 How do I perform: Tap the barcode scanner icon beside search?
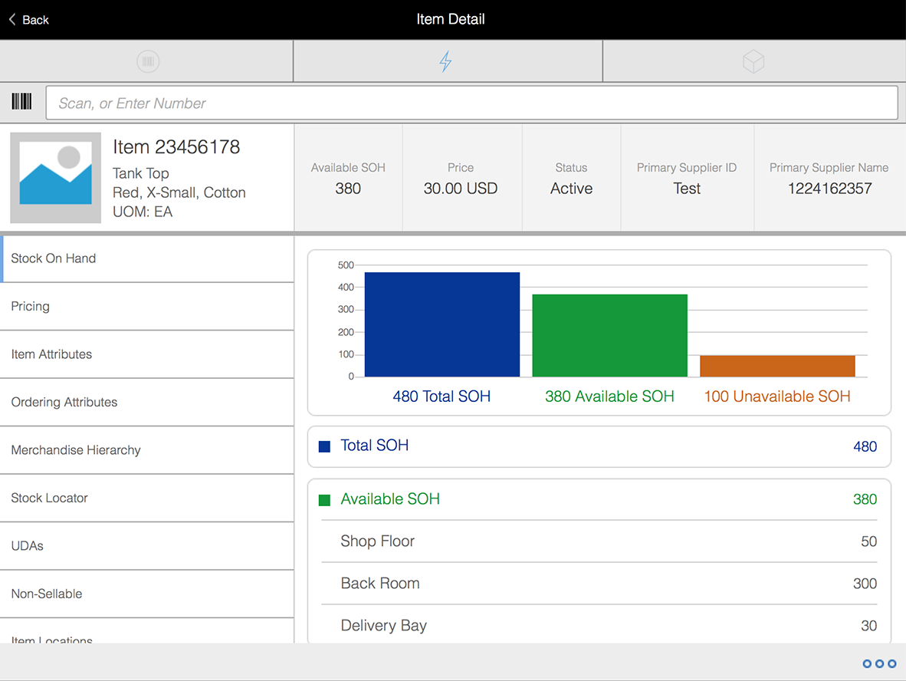[x=22, y=102]
